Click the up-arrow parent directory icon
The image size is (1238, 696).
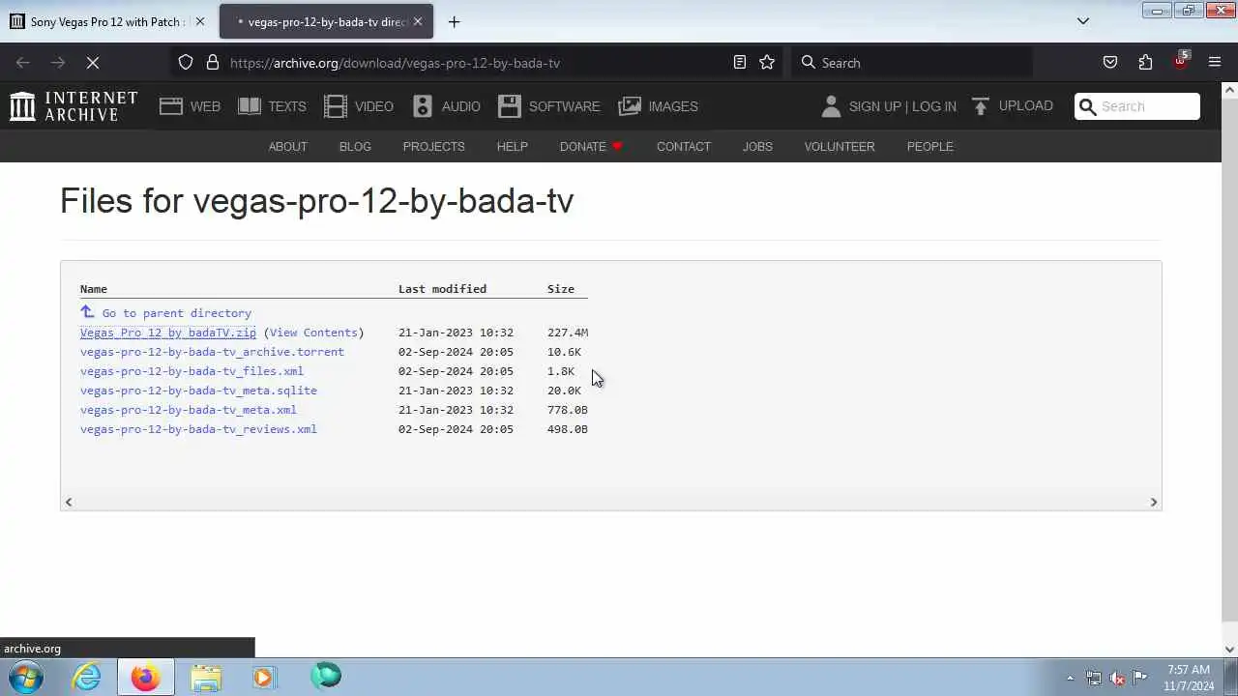coord(87,312)
